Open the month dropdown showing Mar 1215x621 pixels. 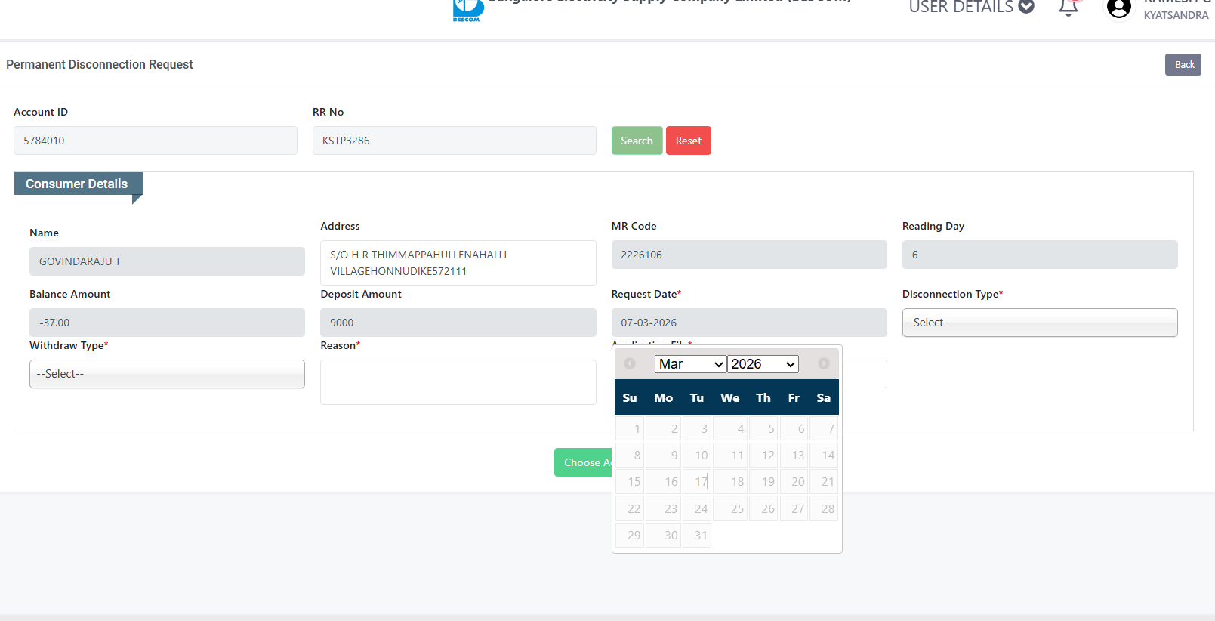coord(690,364)
